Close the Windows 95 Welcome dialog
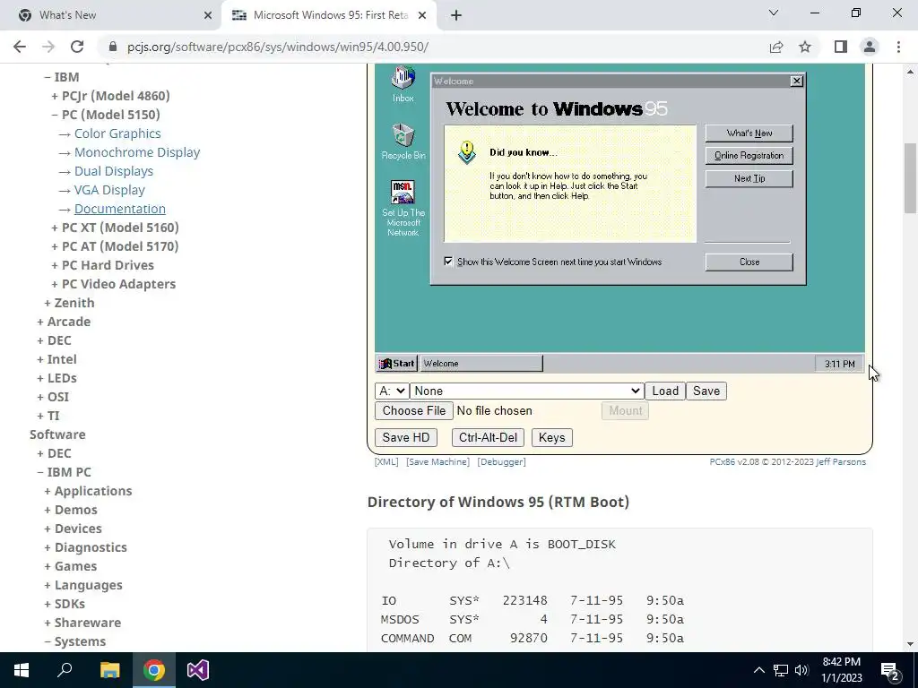Screen dimensions: 918x688 796,81
